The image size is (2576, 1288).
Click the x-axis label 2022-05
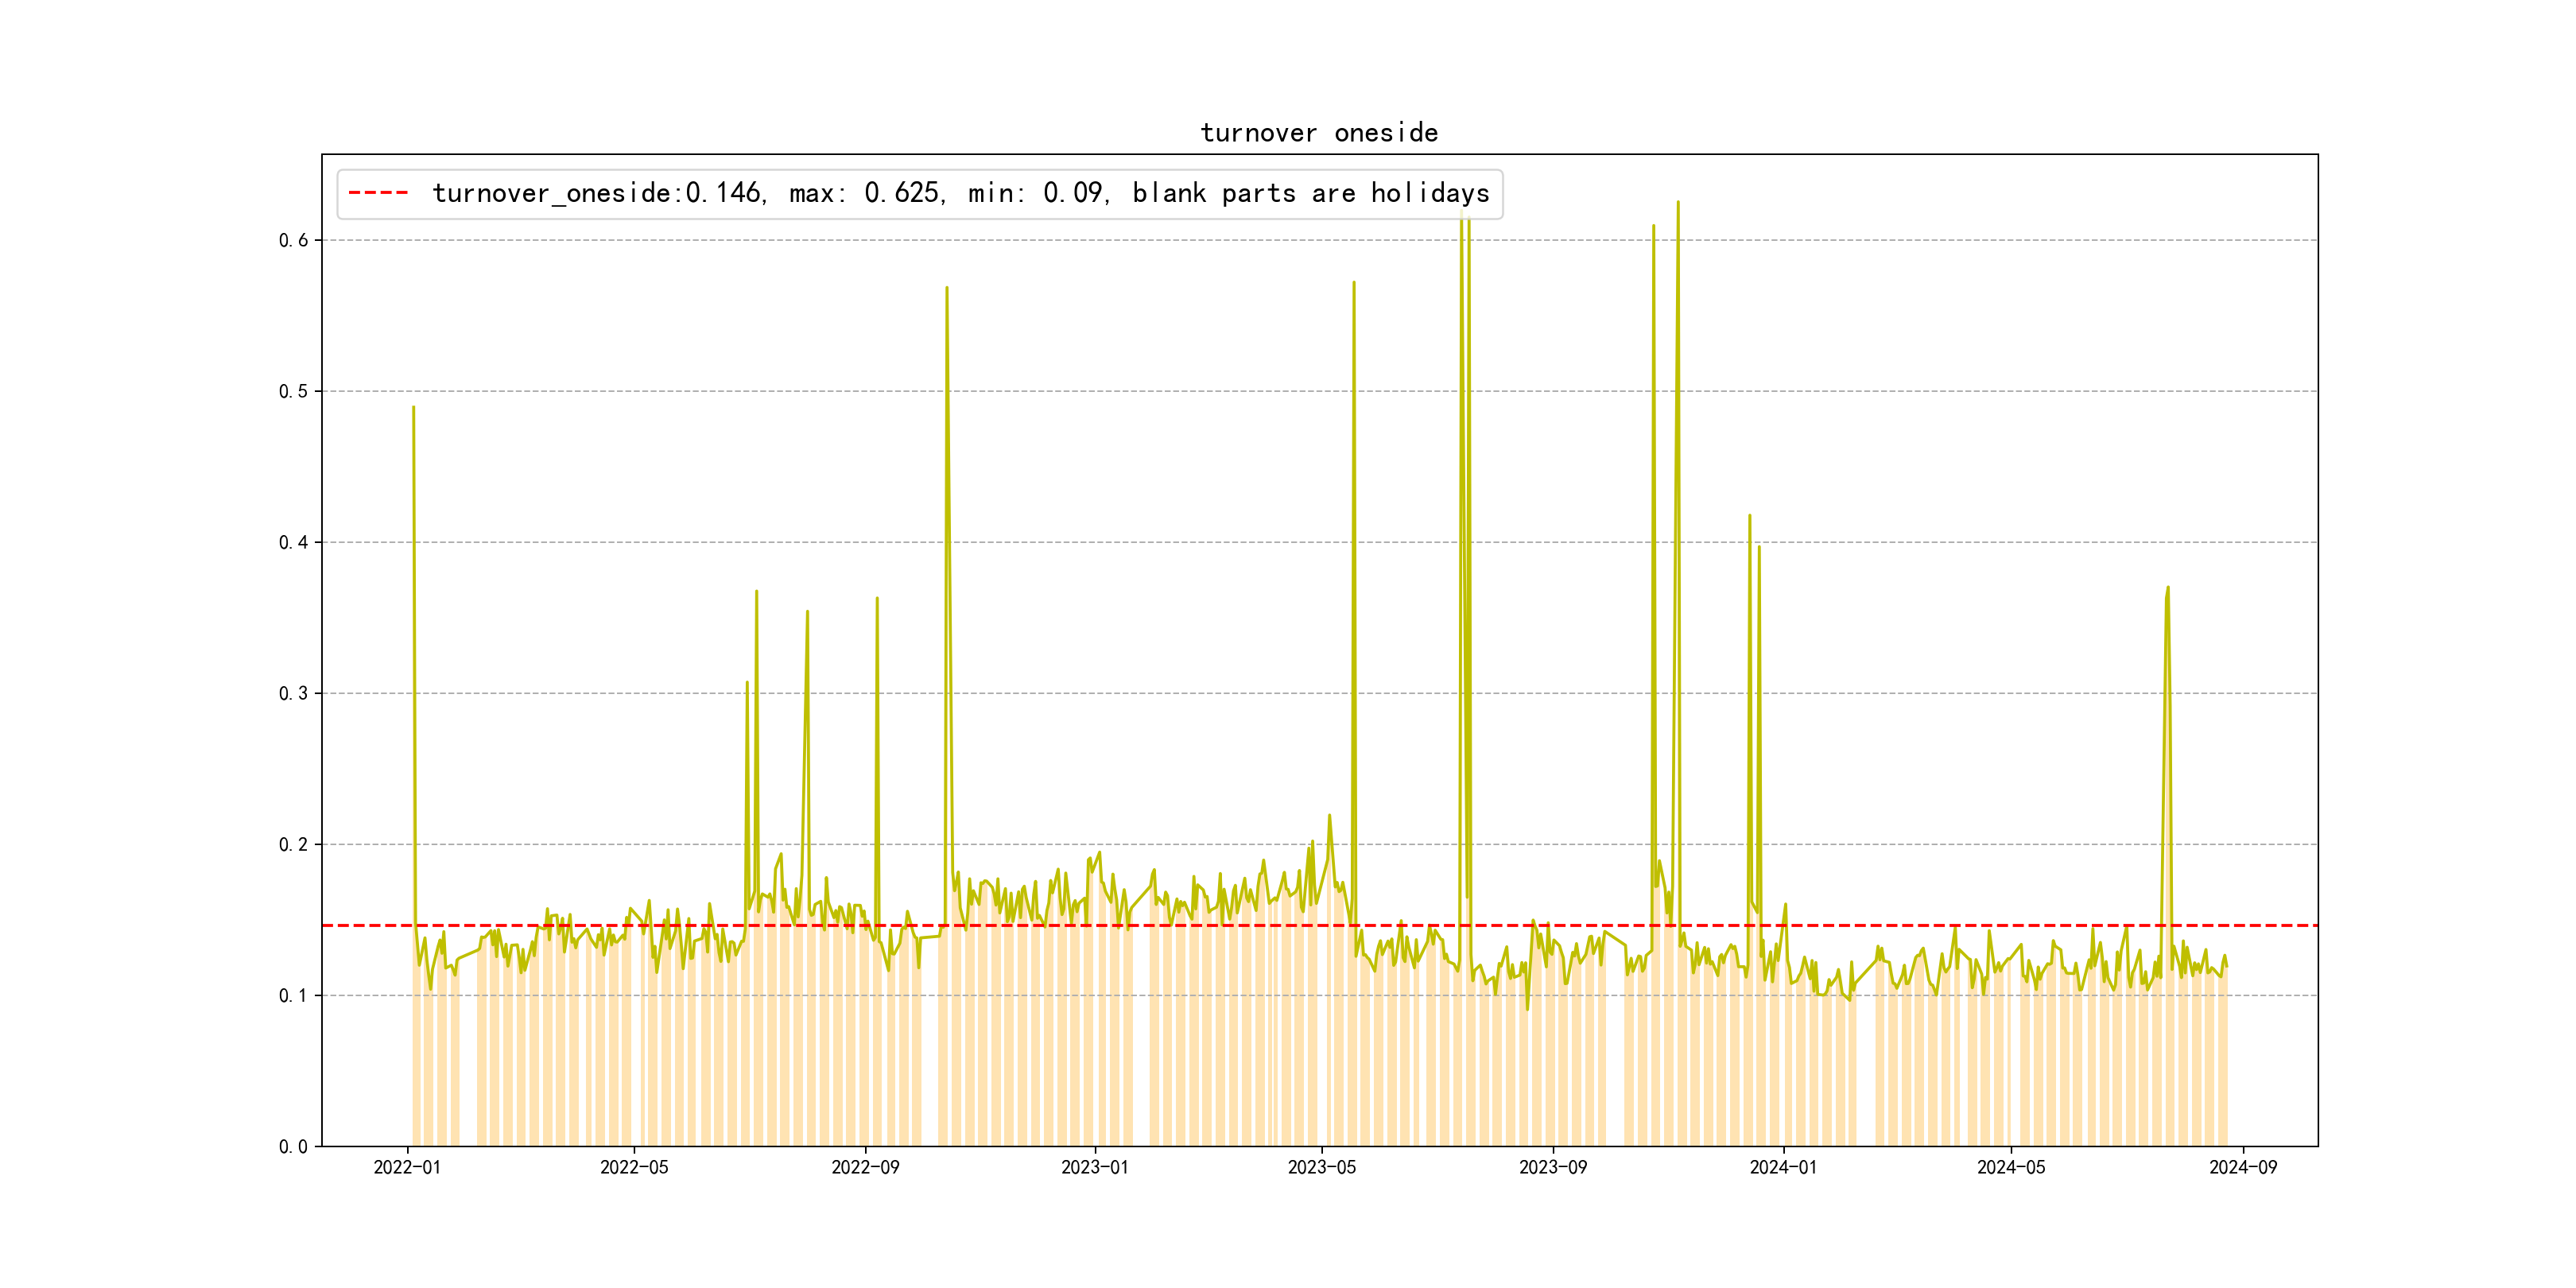634,1167
